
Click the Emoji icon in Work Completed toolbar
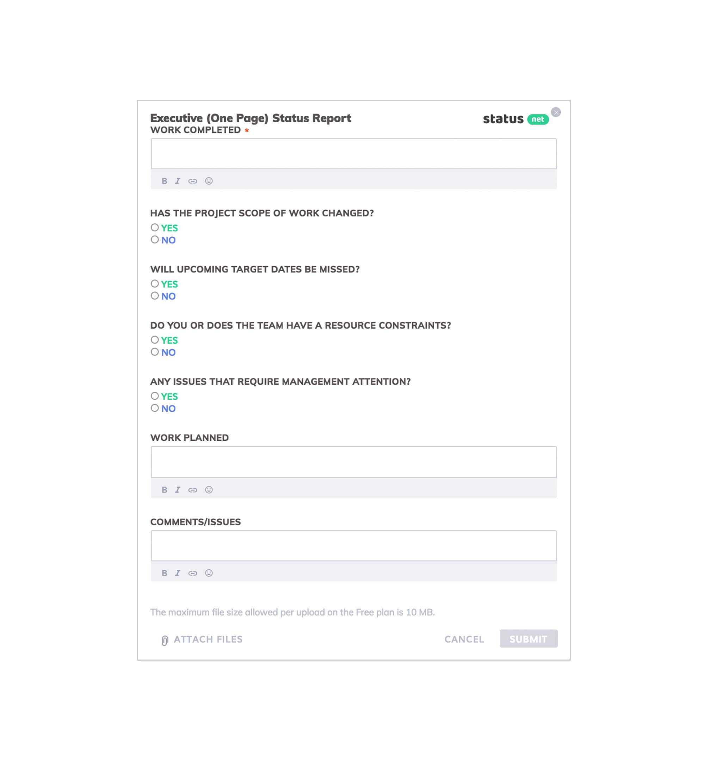(x=209, y=181)
